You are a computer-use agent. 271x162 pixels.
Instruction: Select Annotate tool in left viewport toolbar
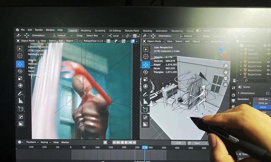tap(20, 94)
